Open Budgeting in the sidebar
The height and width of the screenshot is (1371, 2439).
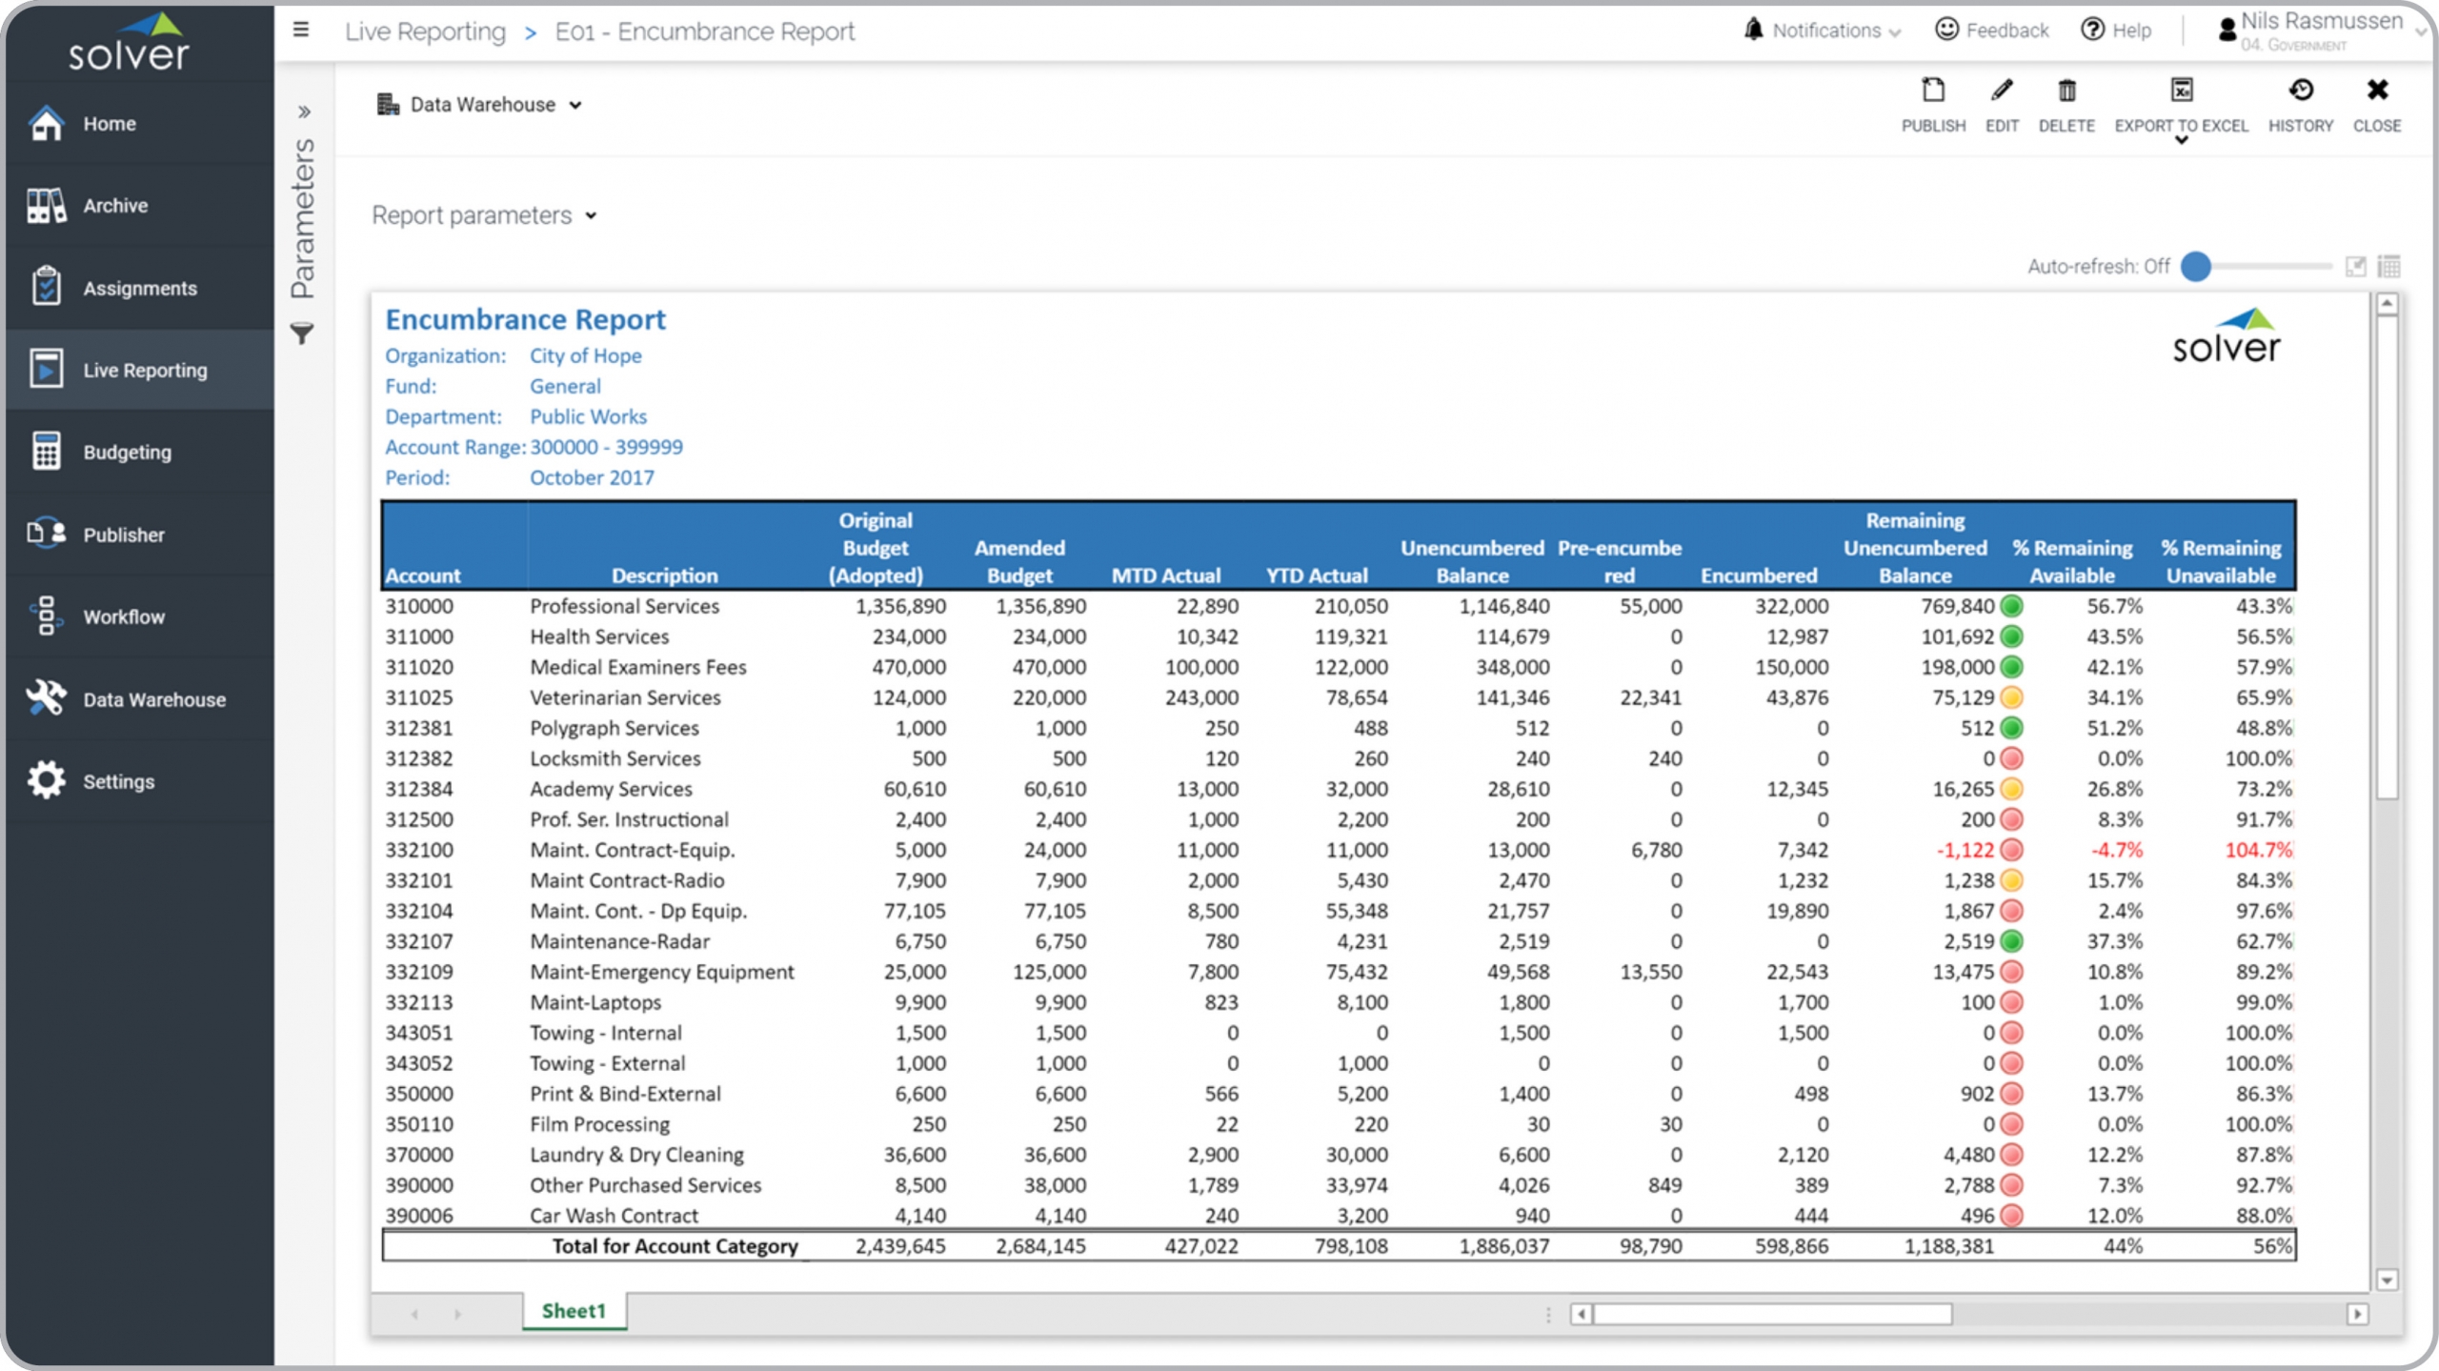pyautogui.click(x=127, y=453)
